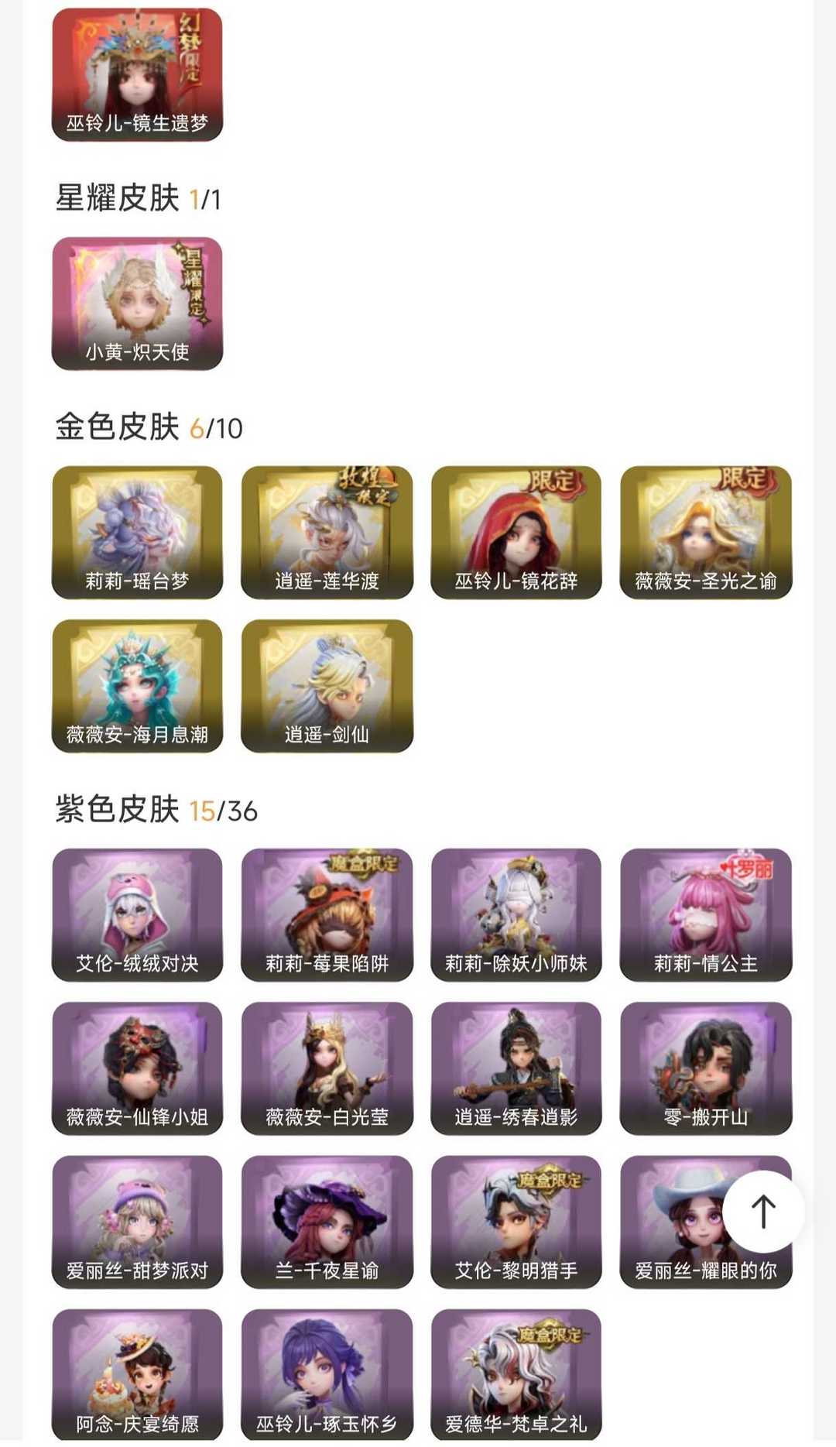Open the 薇薇安-海月息潮 skin card
Viewport: 836px width, 1447px height.
tap(137, 686)
